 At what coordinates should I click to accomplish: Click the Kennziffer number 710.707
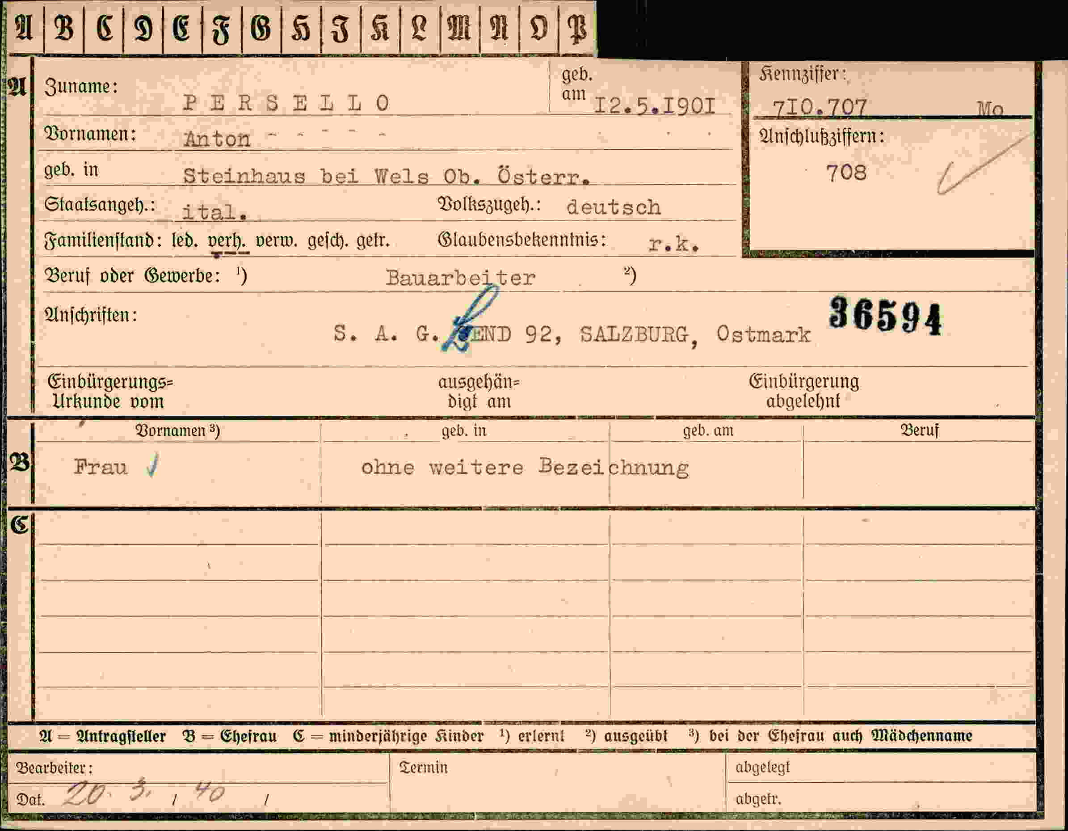819,108
